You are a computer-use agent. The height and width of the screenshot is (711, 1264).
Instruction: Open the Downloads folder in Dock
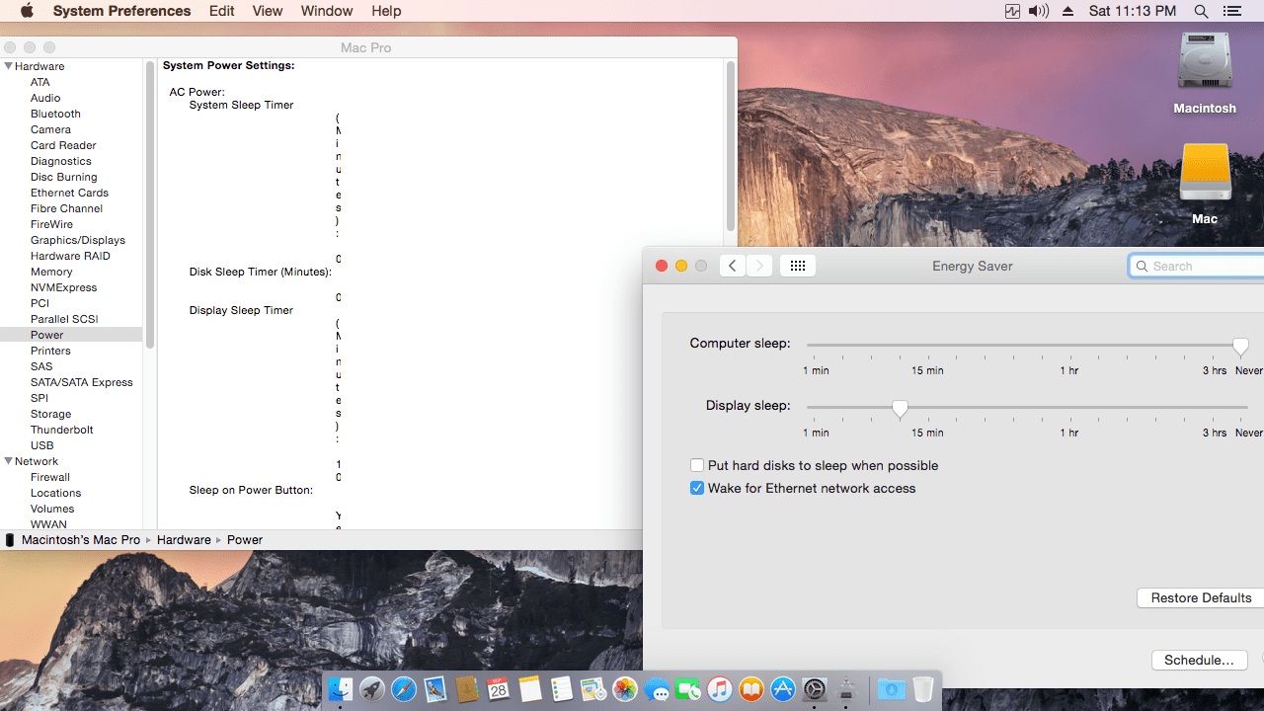[892, 689]
